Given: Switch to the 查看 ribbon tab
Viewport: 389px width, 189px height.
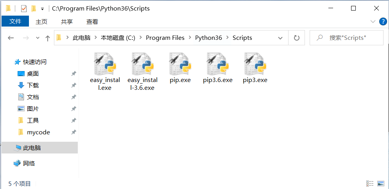Looking at the screenshot, I should coord(92,21).
